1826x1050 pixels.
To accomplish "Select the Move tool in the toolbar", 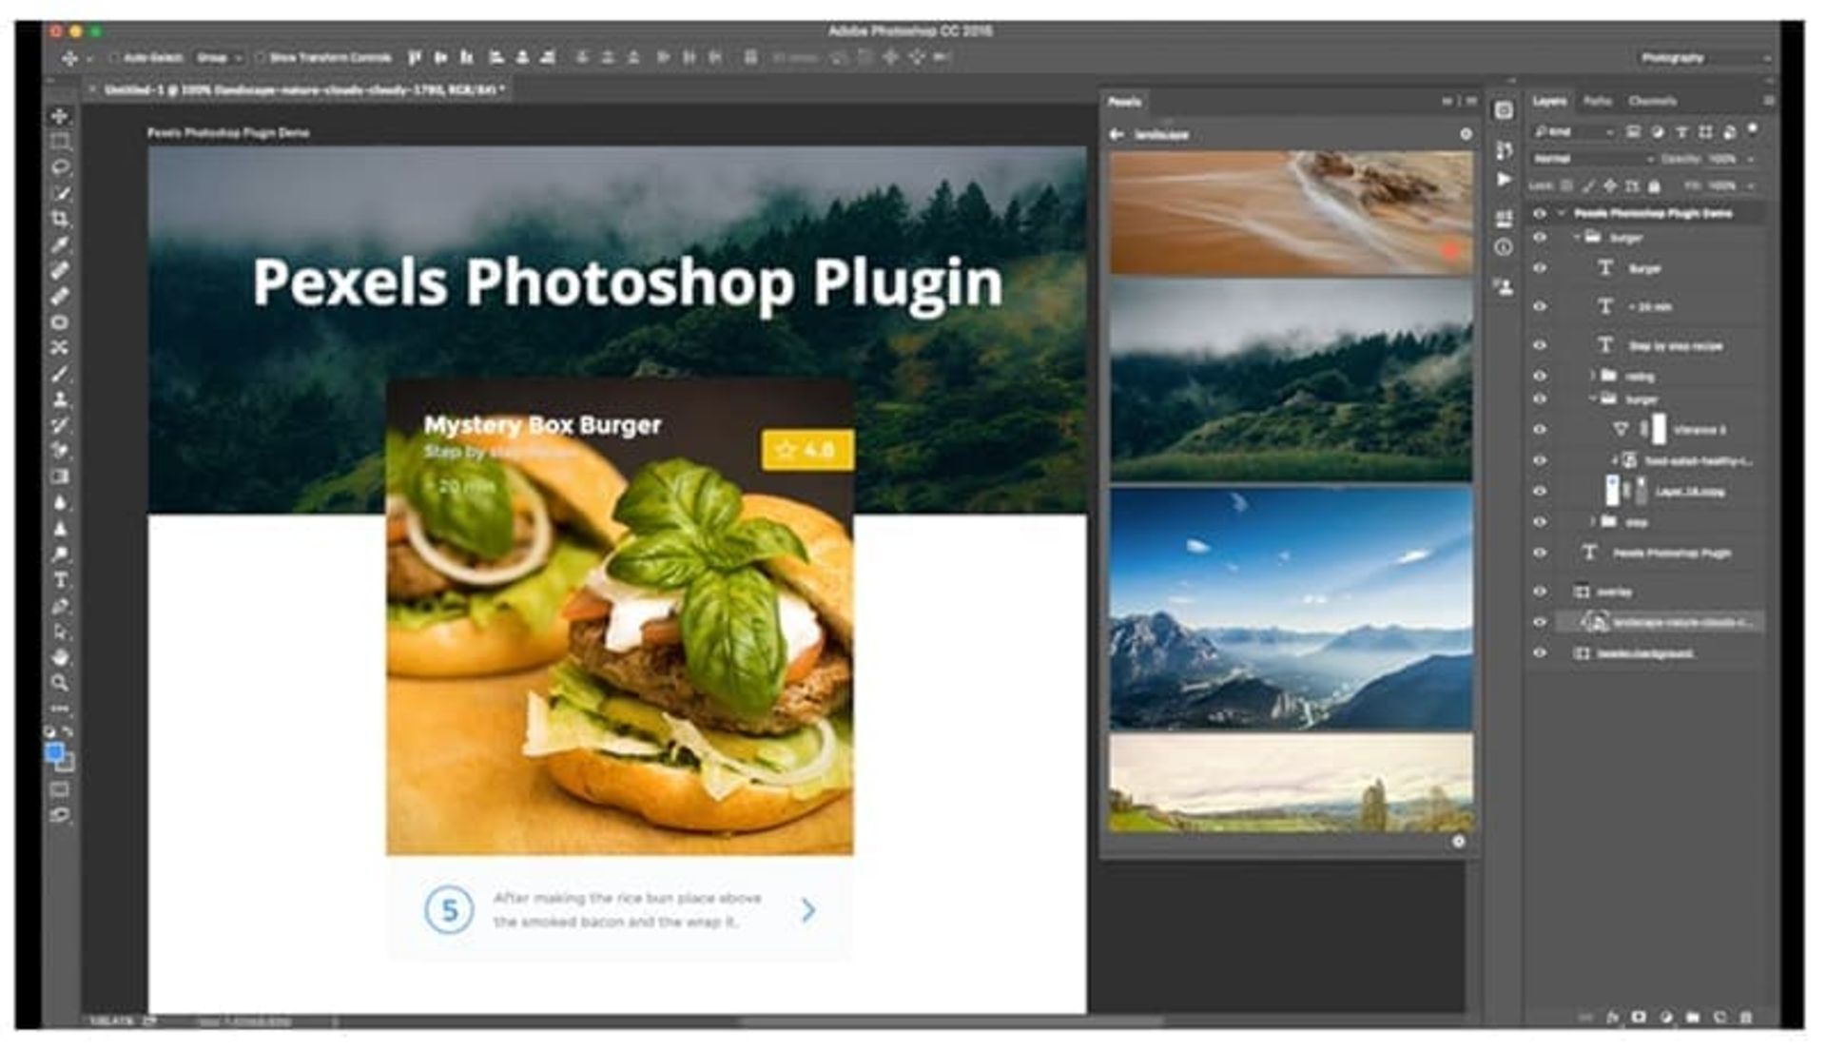I will [59, 116].
